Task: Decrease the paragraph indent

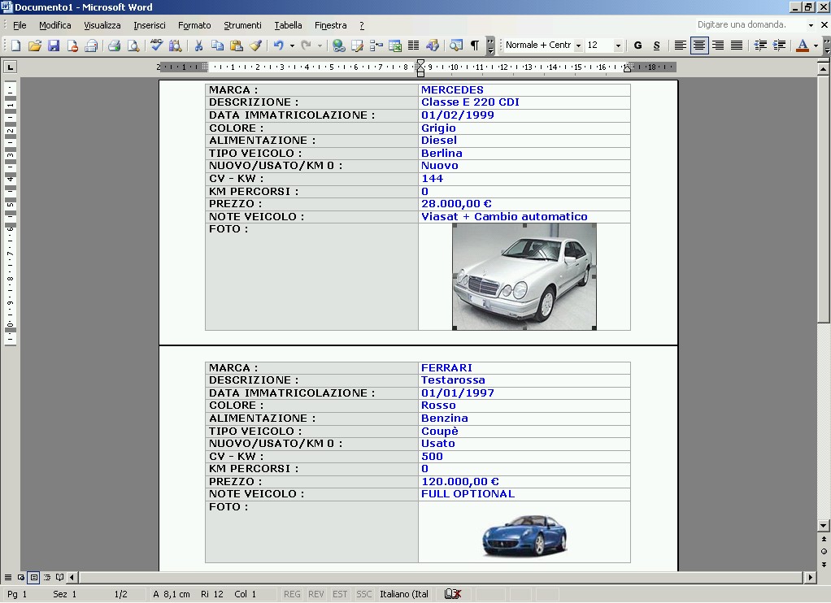Action: [760, 46]
